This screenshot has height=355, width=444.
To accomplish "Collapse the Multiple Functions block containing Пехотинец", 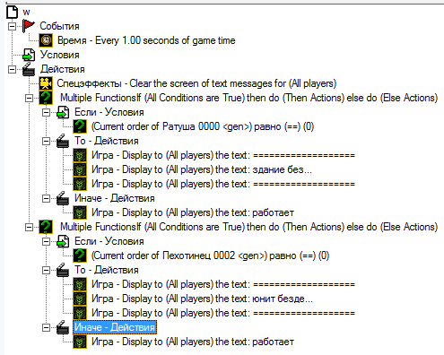I will (29, 227).
